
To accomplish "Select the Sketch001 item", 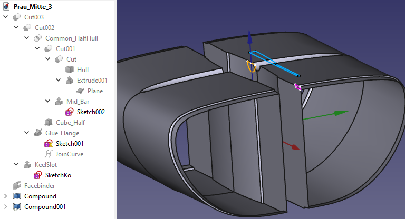I will (x=70, y=144).
